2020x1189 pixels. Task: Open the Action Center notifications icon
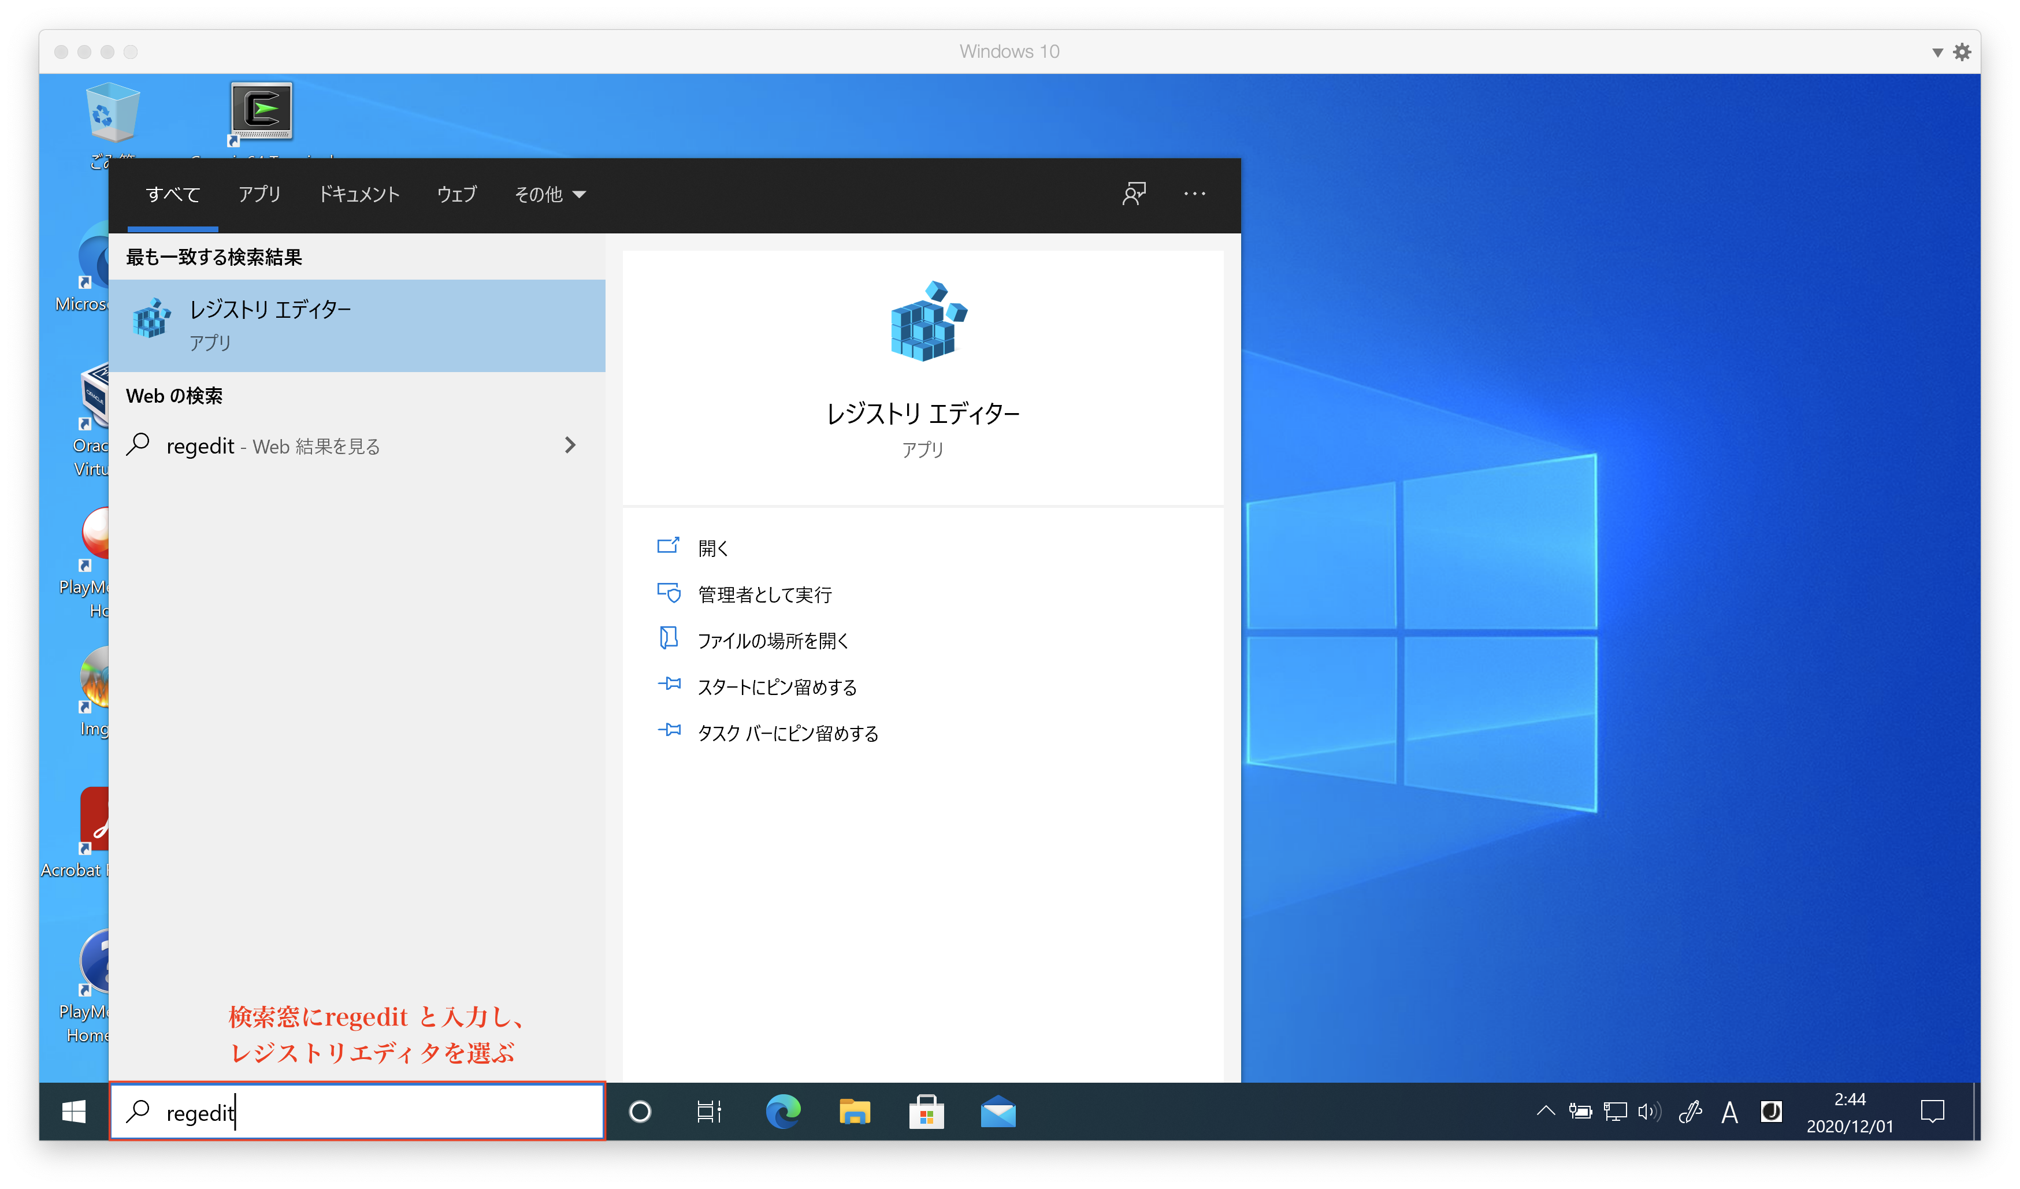[x=1933, y=1111]
